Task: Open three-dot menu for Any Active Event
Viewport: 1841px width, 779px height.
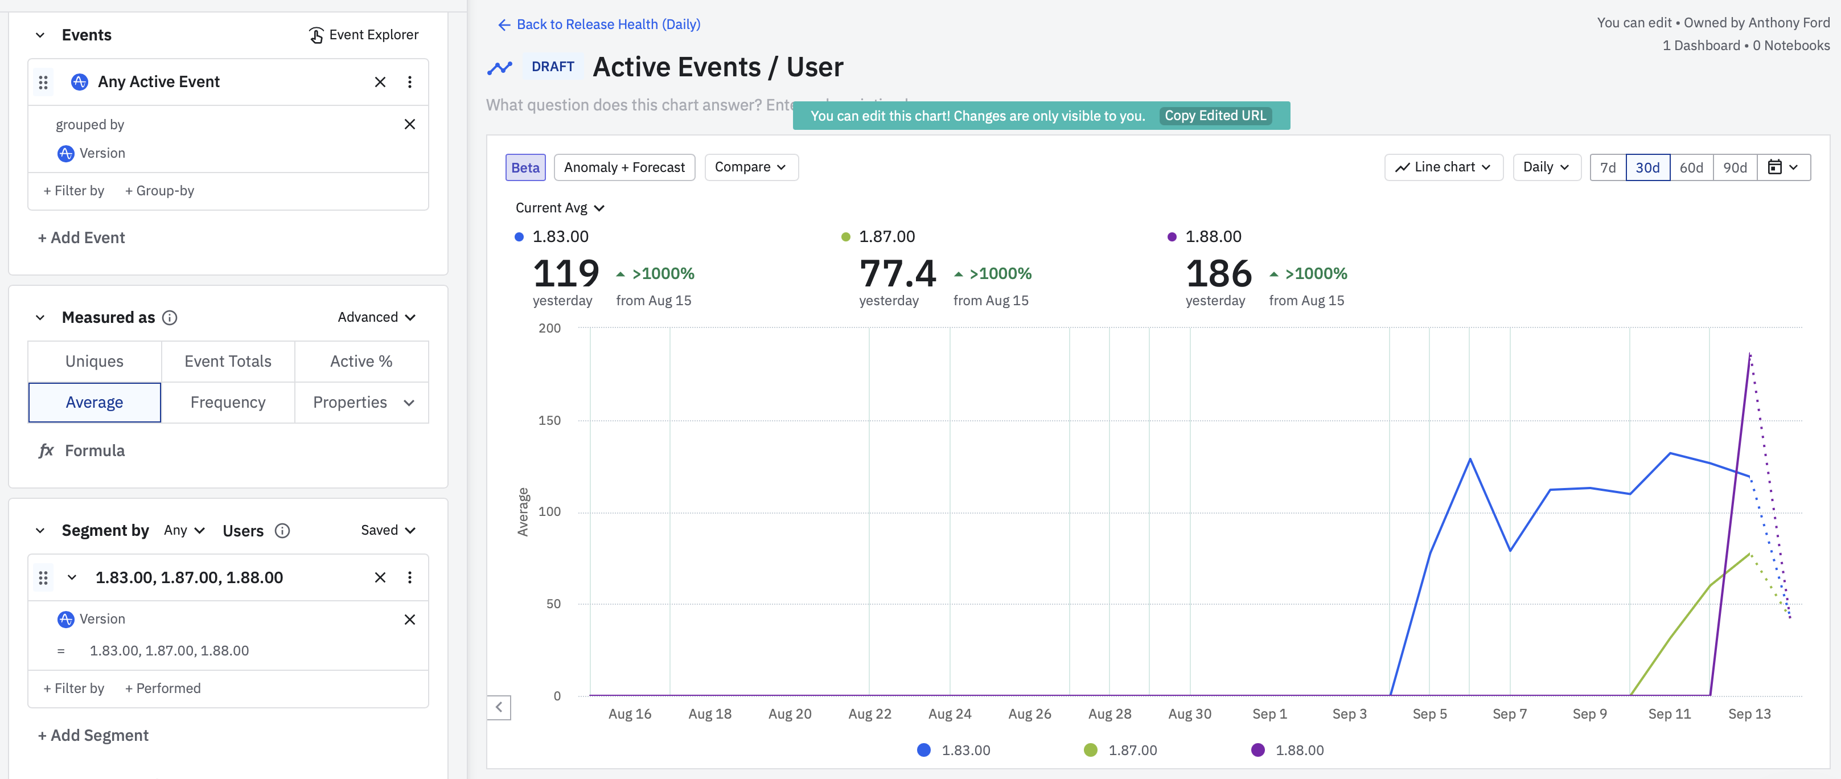Action: [x=409, y=82]
